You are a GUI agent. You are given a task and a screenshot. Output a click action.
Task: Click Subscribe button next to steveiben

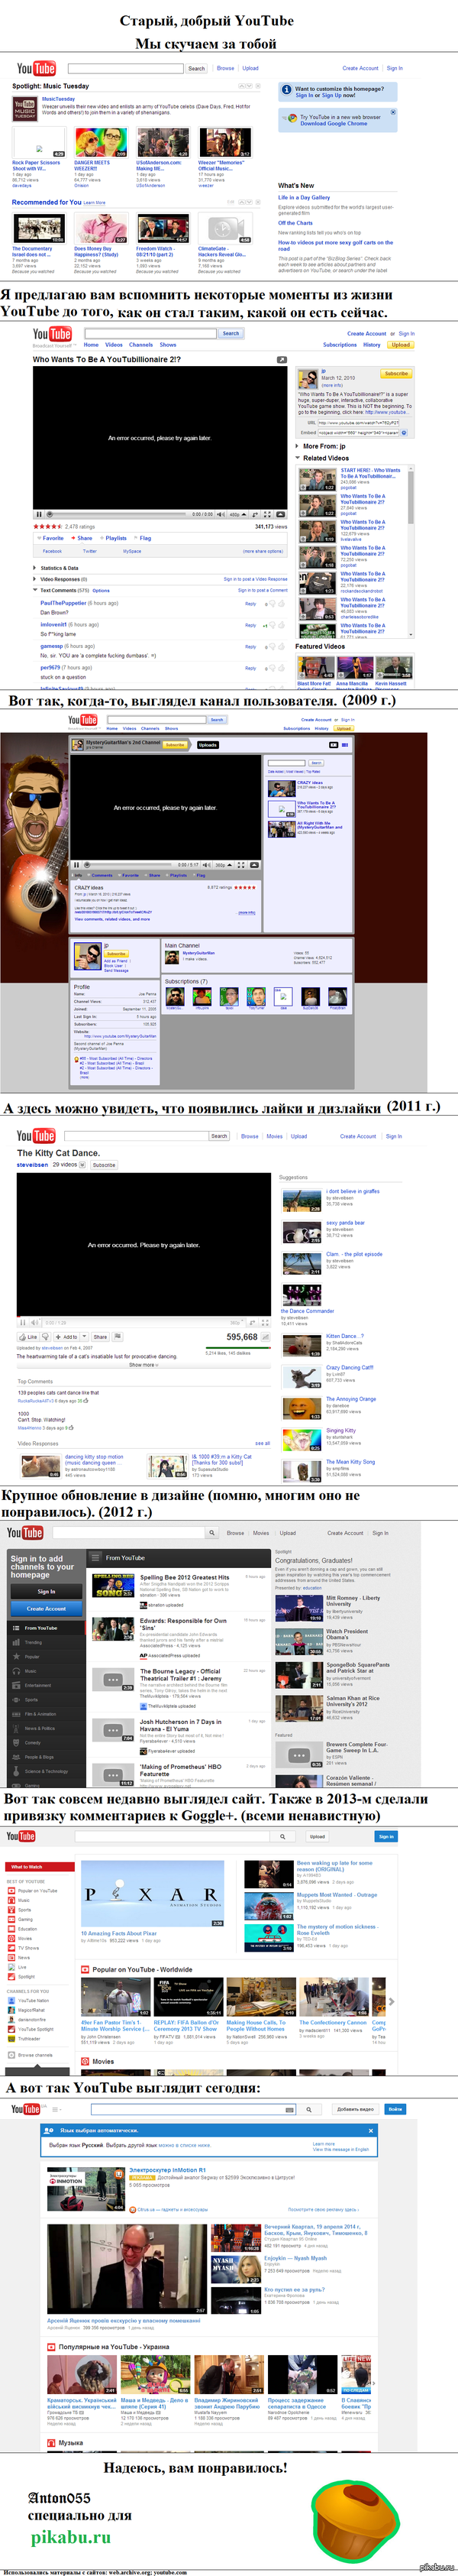coord(104,1165)
